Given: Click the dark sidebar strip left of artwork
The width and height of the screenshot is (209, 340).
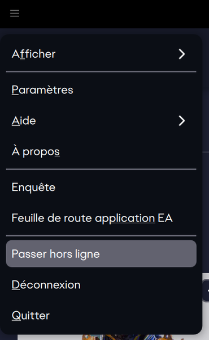Looking at the screenshot, I should pos(8,337).
